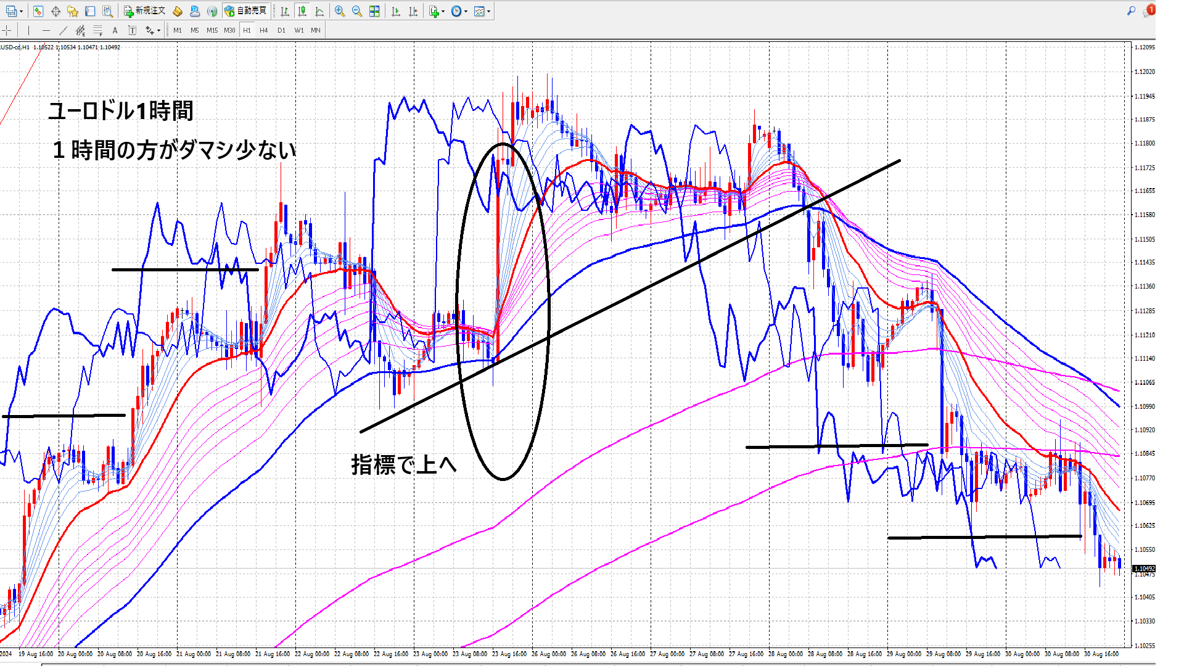Click the 1.12020 price scale value
This screenshot has height=666, width=1184.
1145,72
